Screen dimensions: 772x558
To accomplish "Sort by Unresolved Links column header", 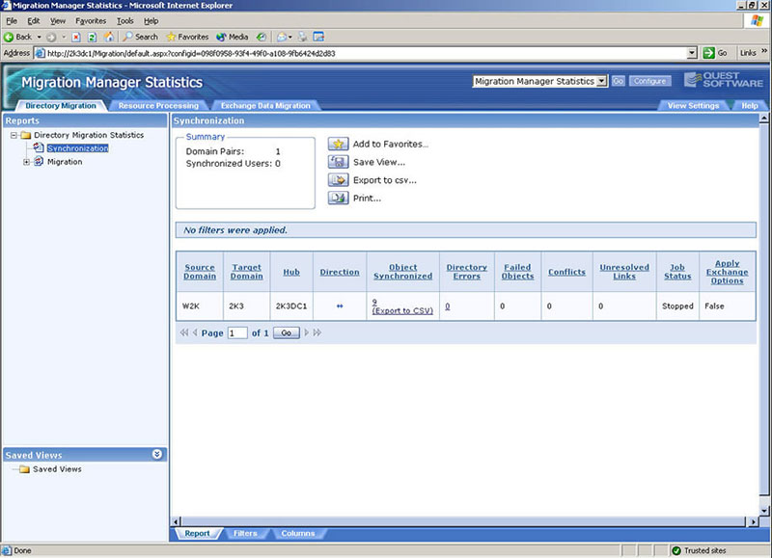I will tap(624, 272).
